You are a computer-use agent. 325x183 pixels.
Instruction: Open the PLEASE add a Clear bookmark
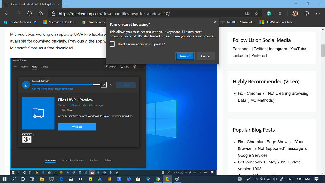277,22
